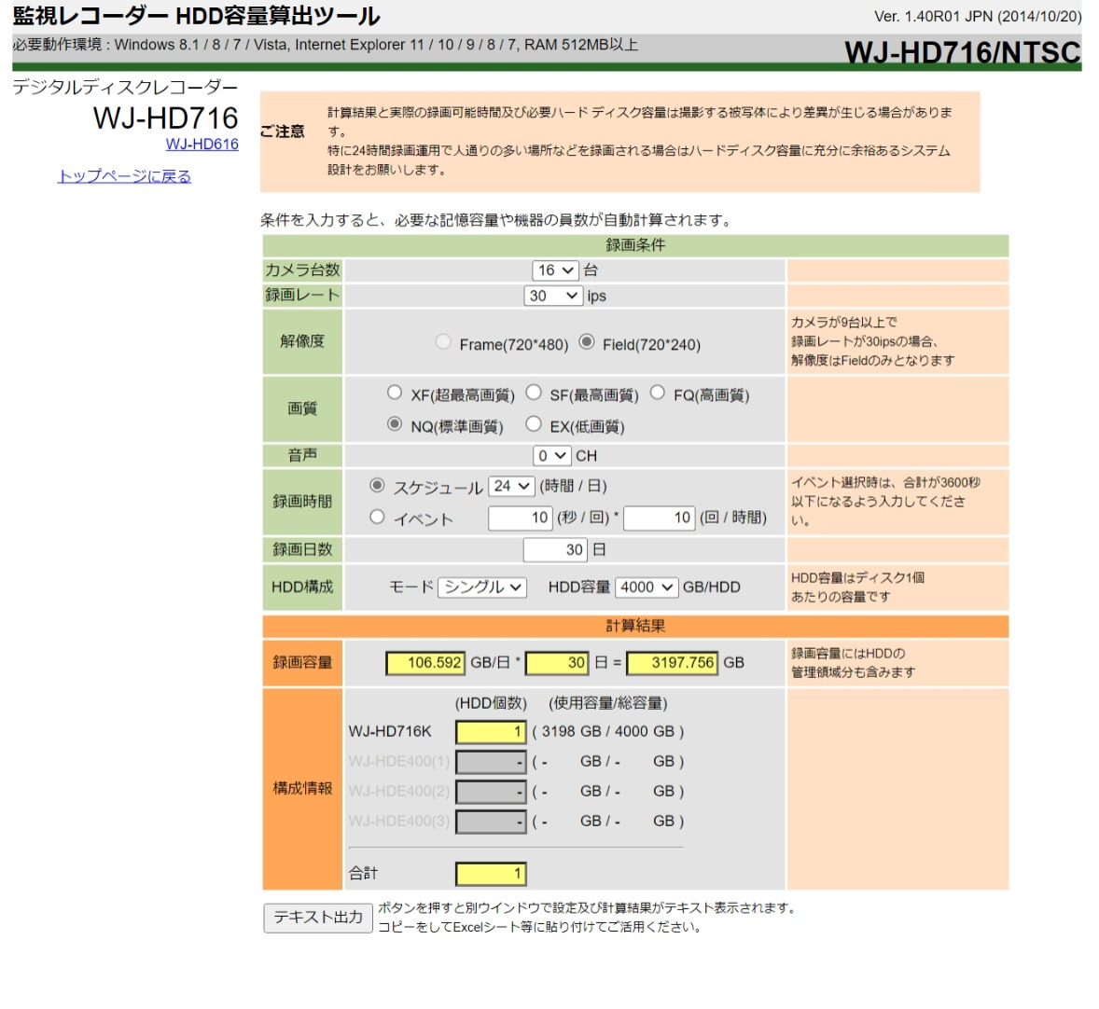This screenshot has height=1009, width=1099.
Task: Click the yellow 30 日 result field
Action: coord(557,663)
